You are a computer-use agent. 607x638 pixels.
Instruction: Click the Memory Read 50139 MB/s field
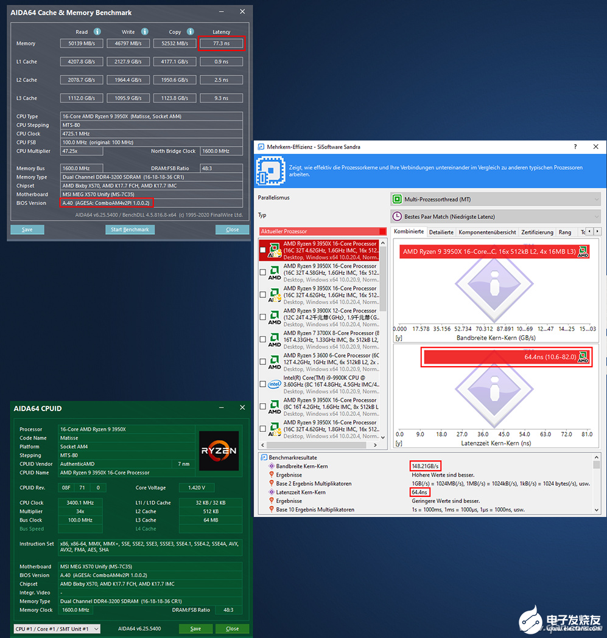82,43
